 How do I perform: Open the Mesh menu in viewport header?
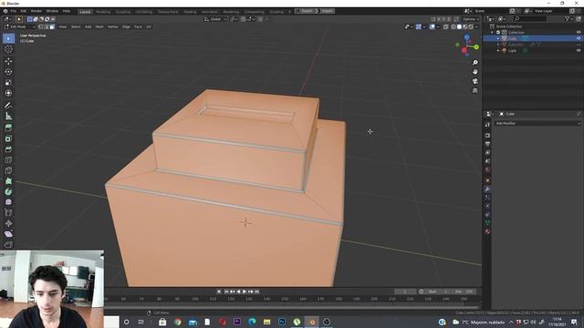point(99,26)
